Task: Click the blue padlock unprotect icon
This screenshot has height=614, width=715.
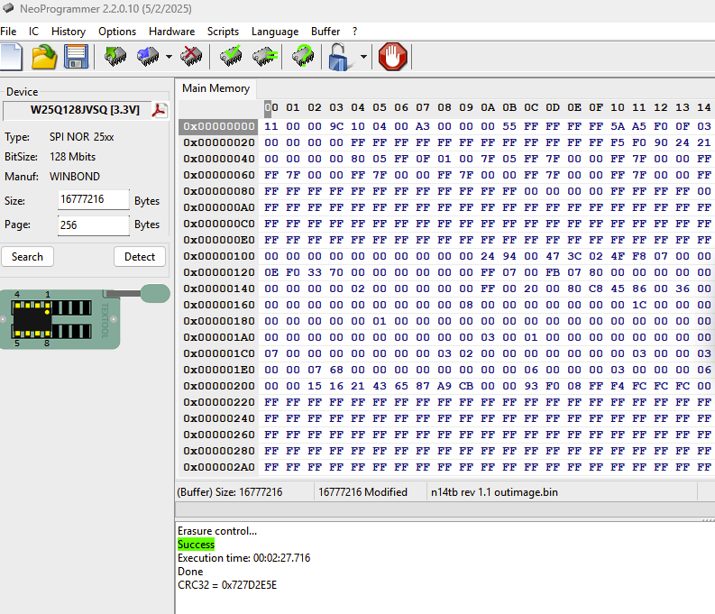Action: point(340,57)
